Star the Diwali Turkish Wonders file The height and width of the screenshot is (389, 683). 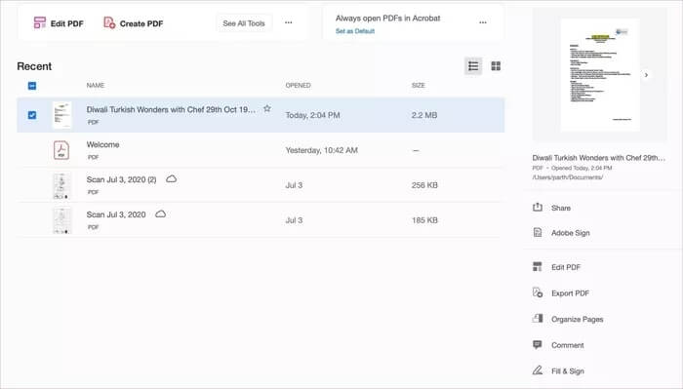pos(267,109)
